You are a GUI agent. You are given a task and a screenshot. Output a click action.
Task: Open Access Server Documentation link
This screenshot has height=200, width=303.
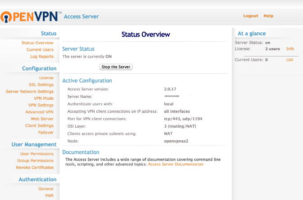[x=176, y=164]
